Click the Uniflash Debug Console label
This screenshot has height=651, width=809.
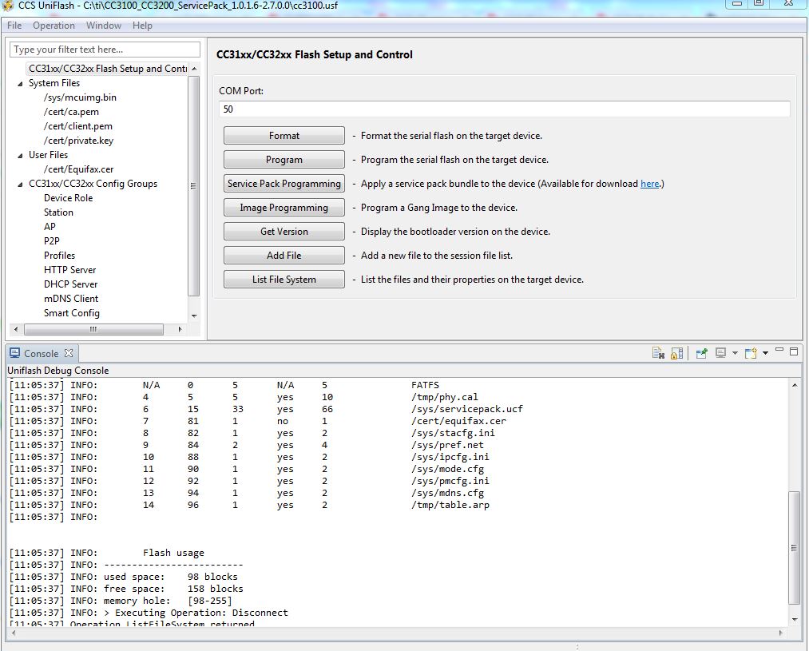58,371
